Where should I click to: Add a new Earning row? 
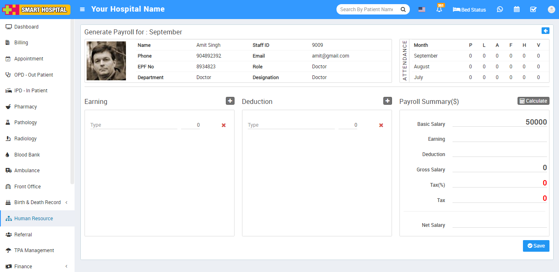coord(230,101)
